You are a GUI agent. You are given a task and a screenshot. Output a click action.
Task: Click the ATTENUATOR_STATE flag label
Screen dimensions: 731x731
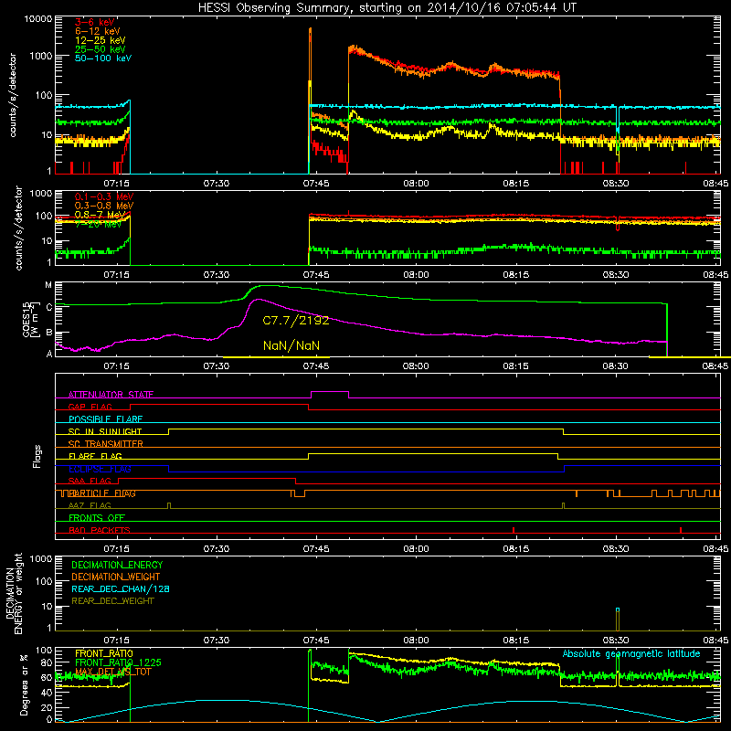point(111,395)
